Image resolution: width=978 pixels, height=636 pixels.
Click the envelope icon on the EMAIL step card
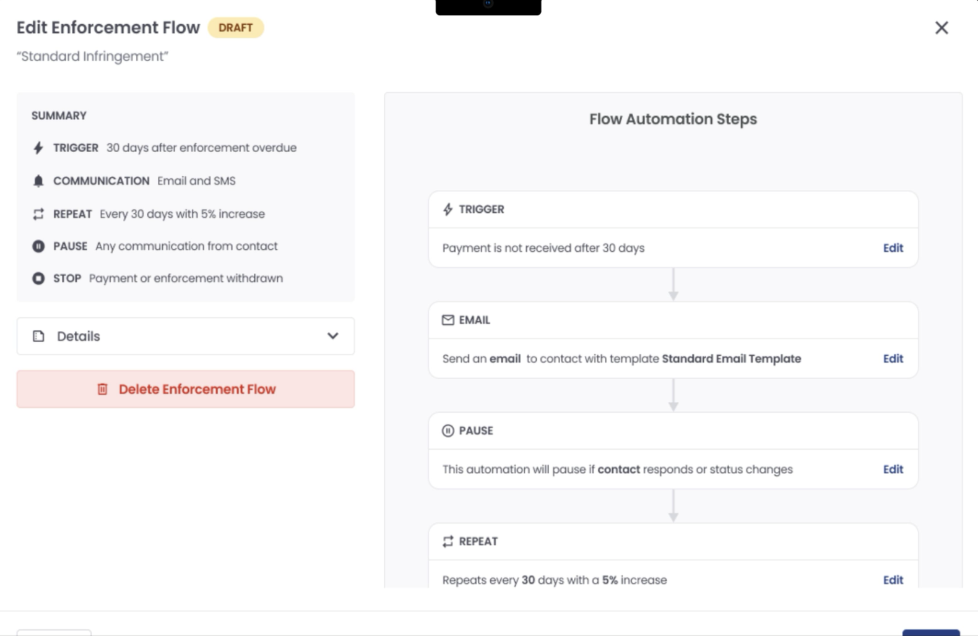447,320
